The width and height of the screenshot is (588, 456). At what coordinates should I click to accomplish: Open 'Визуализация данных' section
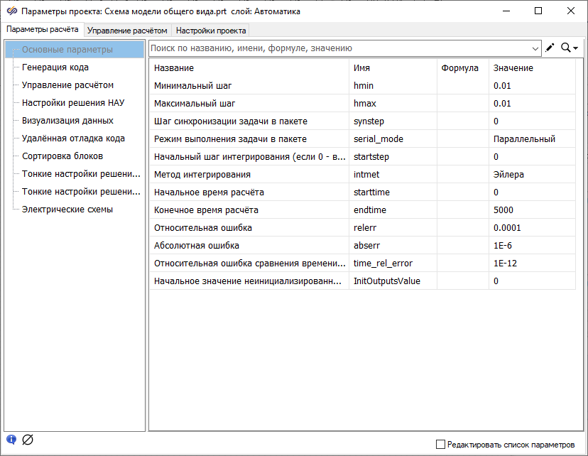[x=67, y=121]
